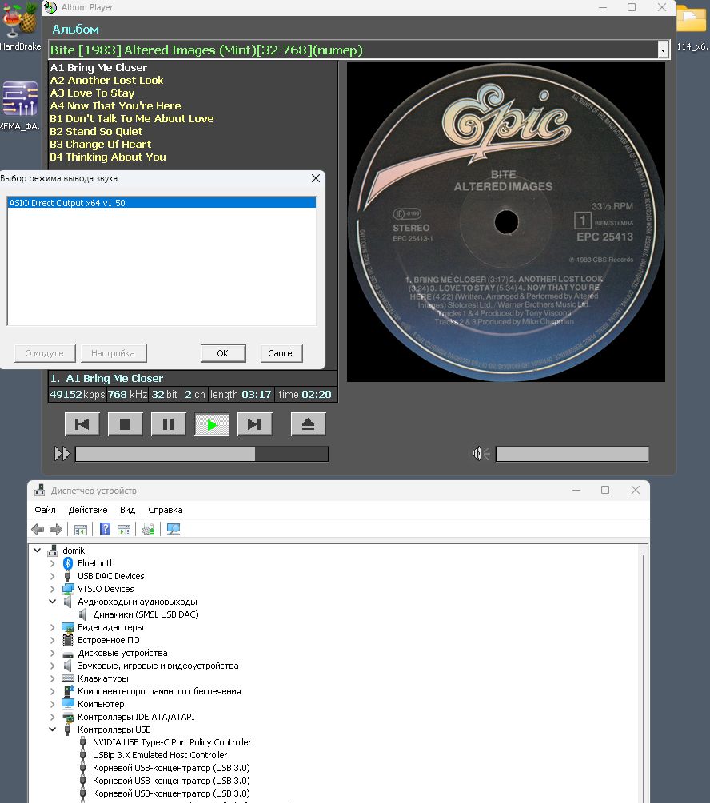Click the scan for hardware changes monitor icon
This screenshot has width=710, height=803.
pyautogui.click(x=174, y=529)
